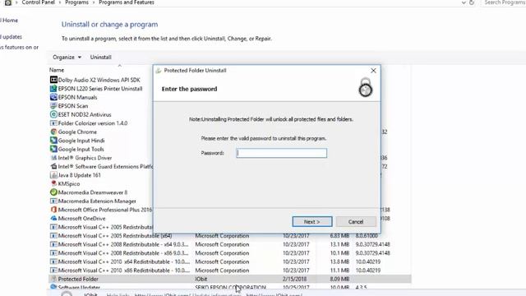Click the Protected Folder row icon
The image size is (526, 296).
point(53,279)
